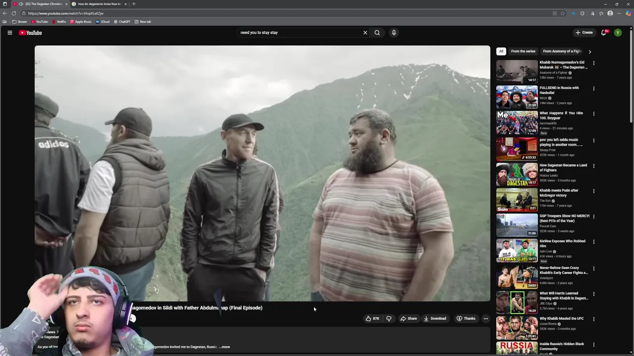Open the notifications bell

point(604,33)
